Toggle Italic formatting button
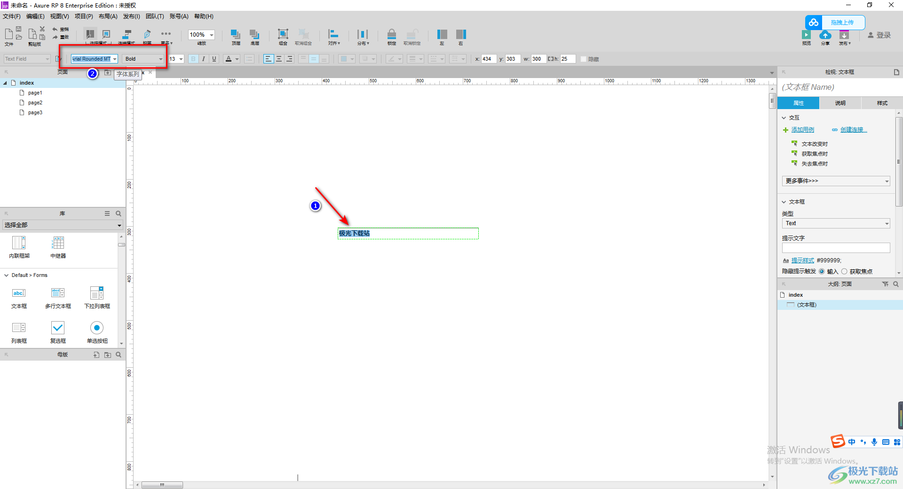903x489 pixels. (204, 59)
